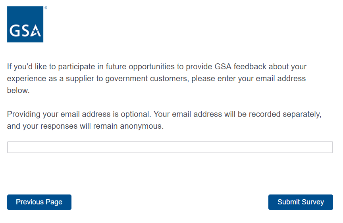The width and height of the screenshot is (343, 223).
Task: Click the paragraph about future feedback opportunities
Action: point(156,78)
